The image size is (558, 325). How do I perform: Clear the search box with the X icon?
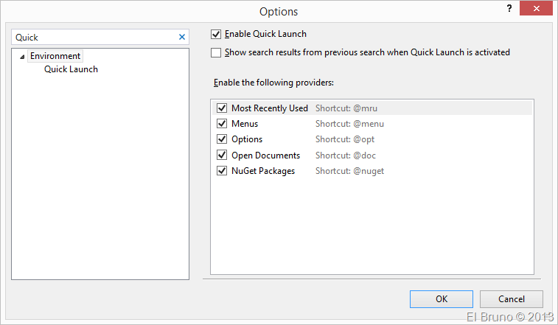click(182, 37)
